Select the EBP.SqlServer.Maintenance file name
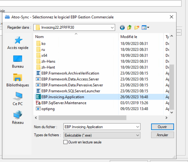 pos(64,103)
